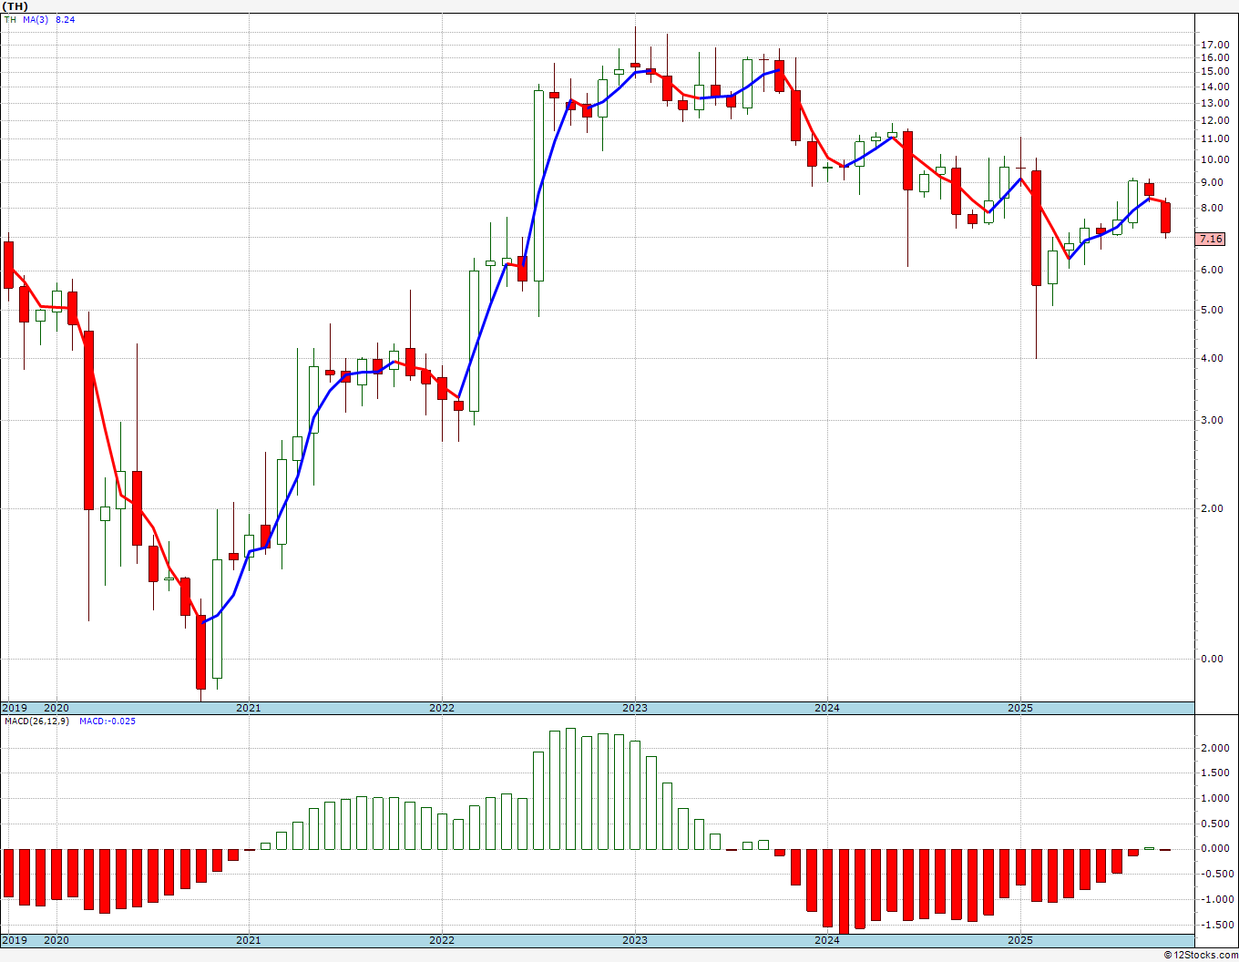Select 2023 on the price chart timeline
The width and height of the screenshot is (1239, 962).
coord(635,708)
